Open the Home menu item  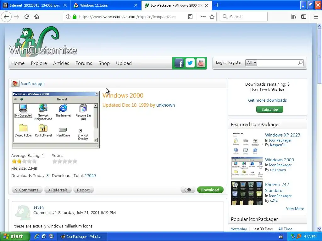coord(18,63)
